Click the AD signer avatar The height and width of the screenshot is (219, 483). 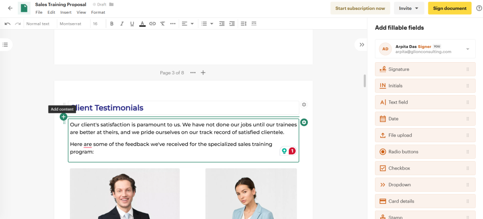click(x=385, y=49)
